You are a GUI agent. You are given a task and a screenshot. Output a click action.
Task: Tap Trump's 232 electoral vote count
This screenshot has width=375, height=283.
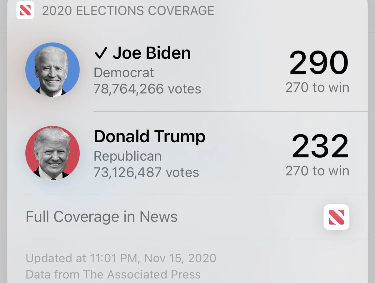(x=319, y=146)
